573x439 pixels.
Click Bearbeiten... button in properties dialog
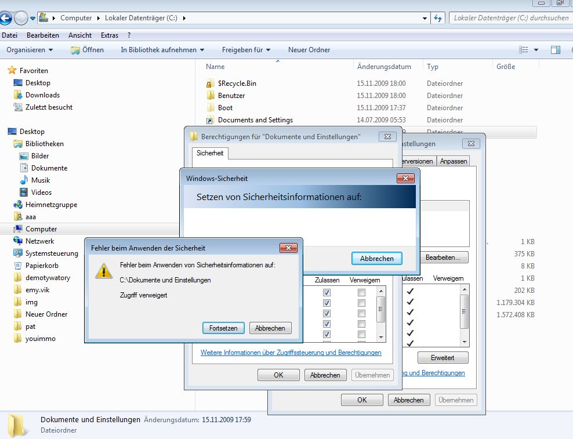point(443,257)
